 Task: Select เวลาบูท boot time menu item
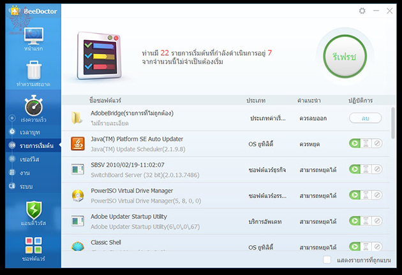pos(30,132)
